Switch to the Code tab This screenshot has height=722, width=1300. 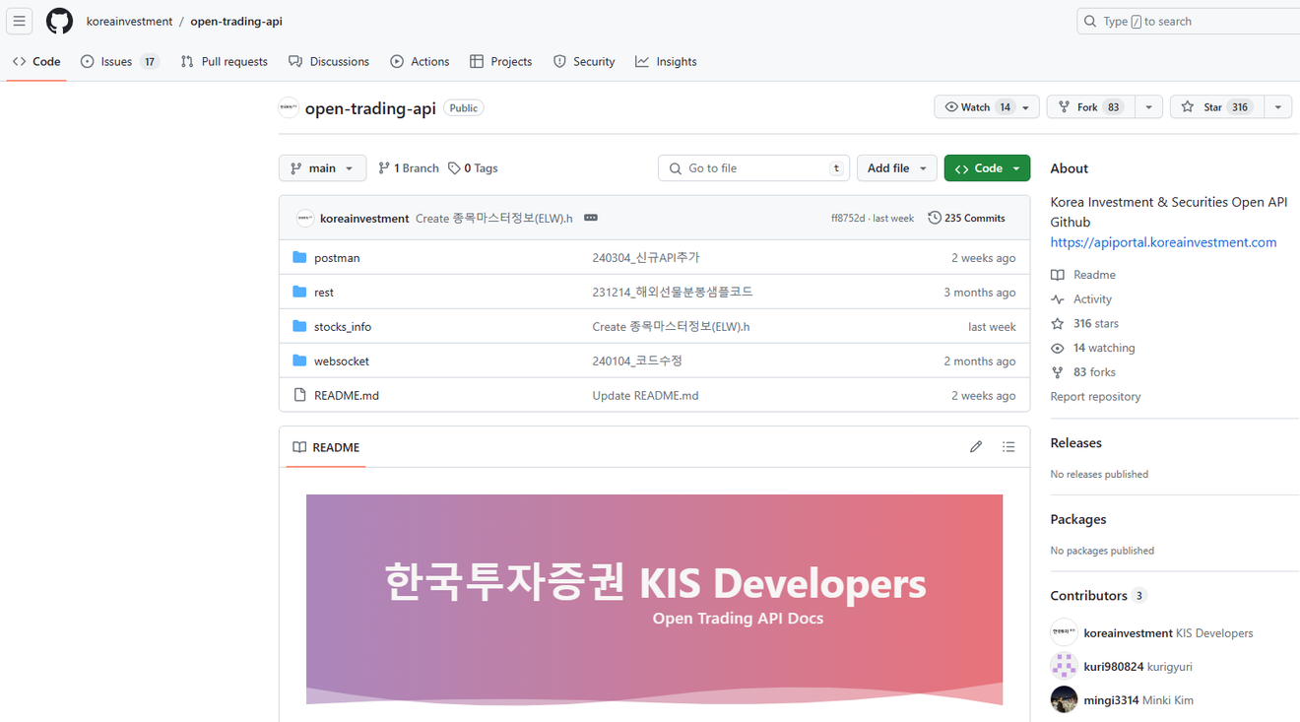(x=36, y=61)
